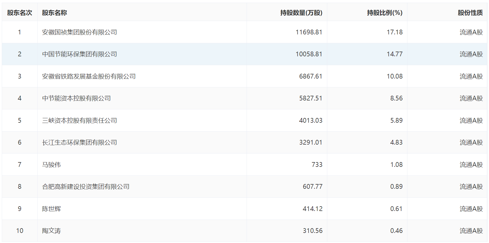Click the 股东名称 column header

tap(55, 13)
